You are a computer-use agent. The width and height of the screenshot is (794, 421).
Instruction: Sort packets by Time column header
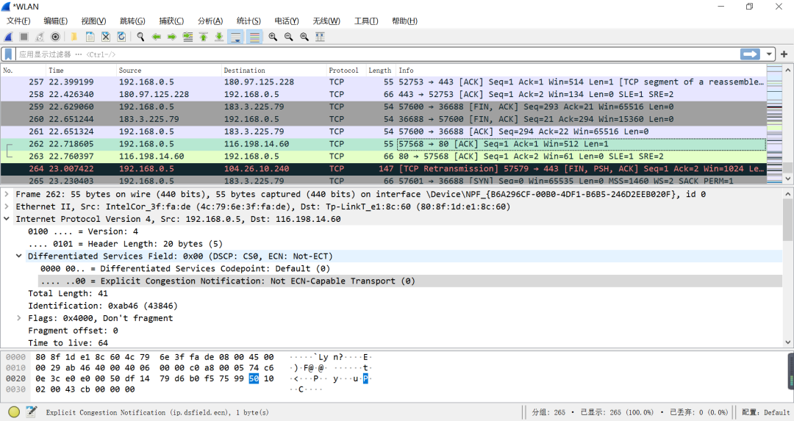tap(81, 71)
